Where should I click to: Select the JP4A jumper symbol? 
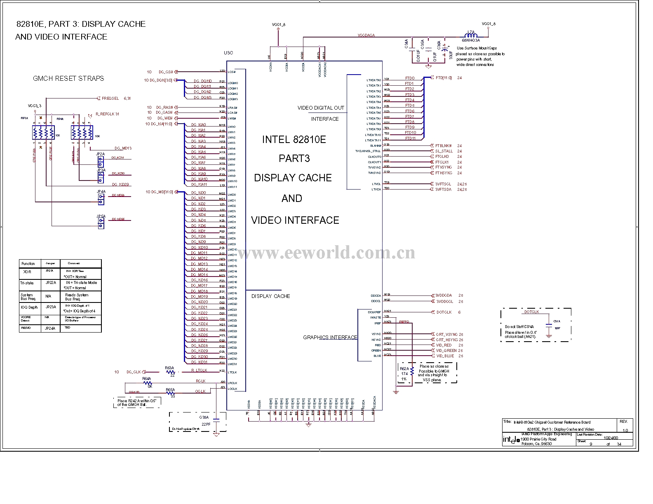(101, 199)
